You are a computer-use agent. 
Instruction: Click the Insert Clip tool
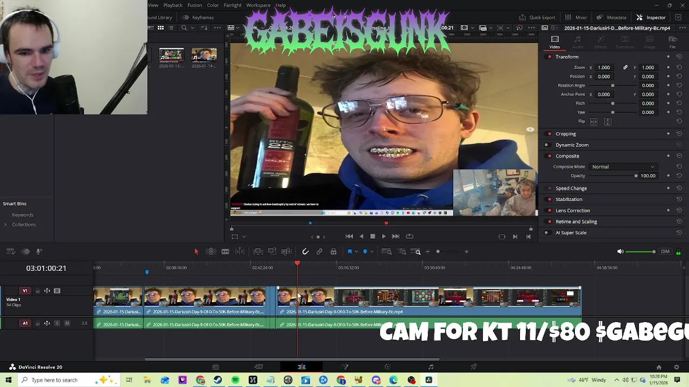pos(257,252)
